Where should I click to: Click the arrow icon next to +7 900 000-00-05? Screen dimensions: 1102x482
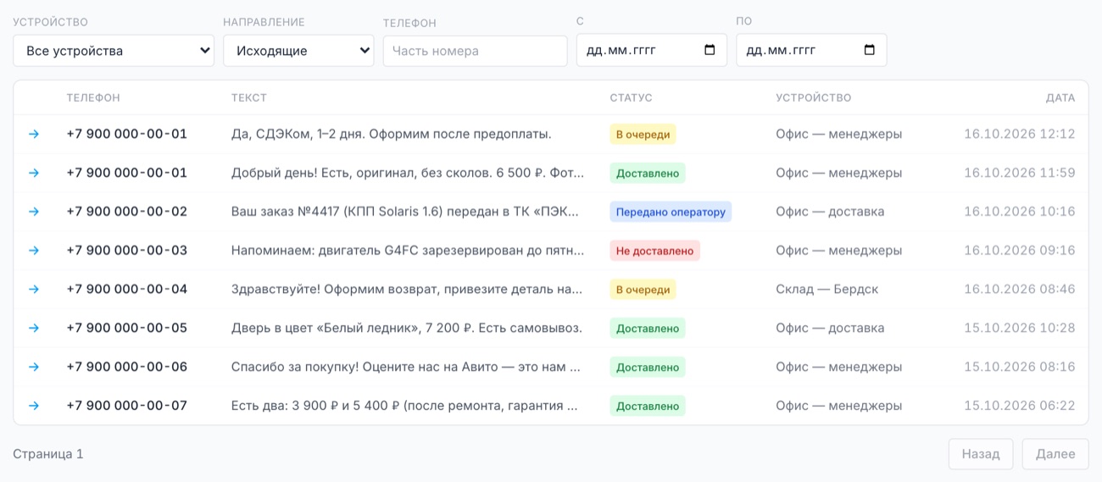pyautogui.click(x=34, y=329)
